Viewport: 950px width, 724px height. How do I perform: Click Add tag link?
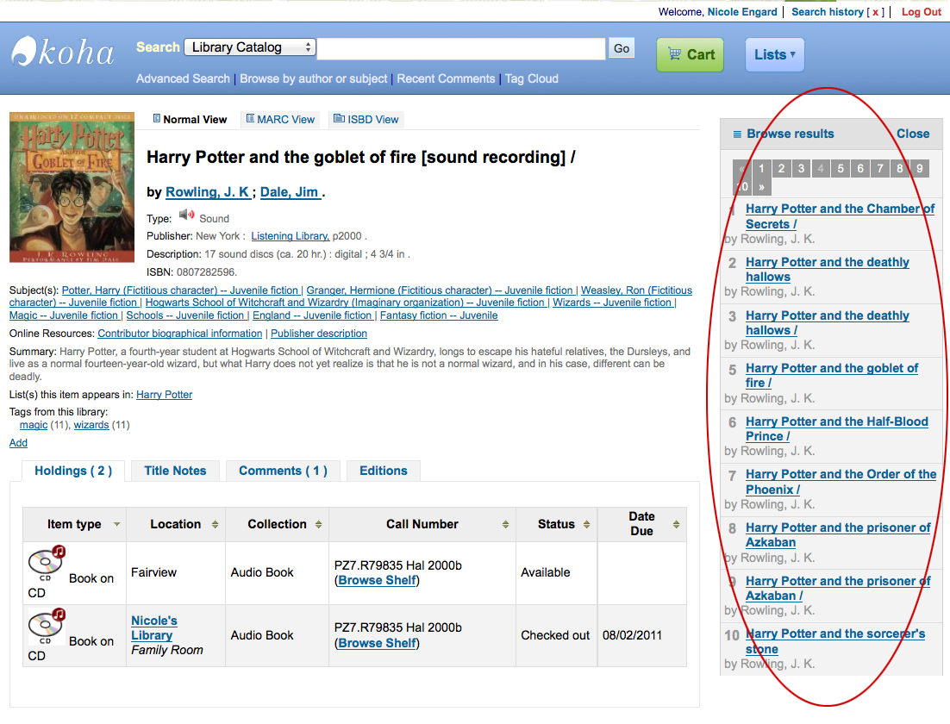click(18, 443)
